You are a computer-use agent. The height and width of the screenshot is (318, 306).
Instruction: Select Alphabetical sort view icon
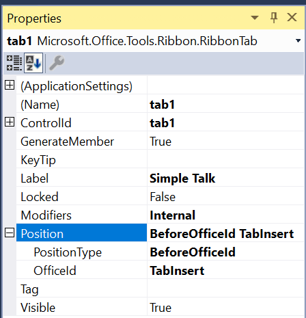click(33, 63)
